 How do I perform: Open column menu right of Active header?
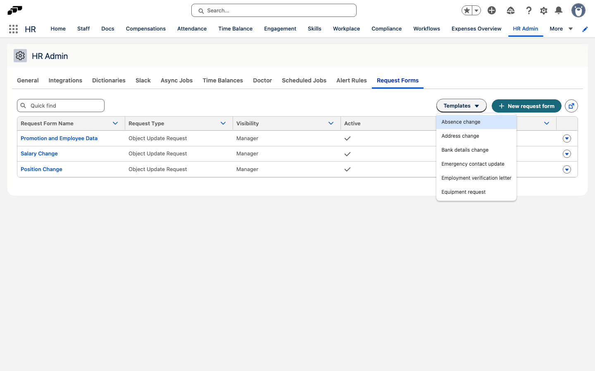tap(547, 123)
